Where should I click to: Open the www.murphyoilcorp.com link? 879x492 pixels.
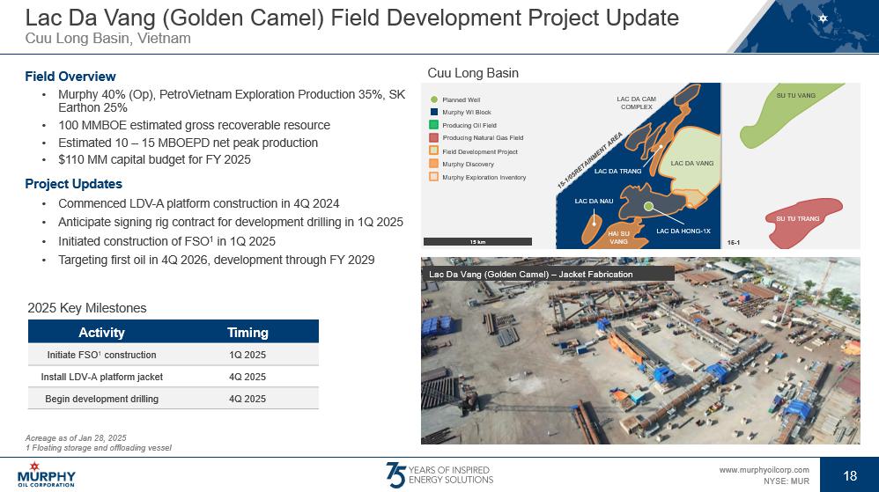pyautogui.click(x=765, y=470)
